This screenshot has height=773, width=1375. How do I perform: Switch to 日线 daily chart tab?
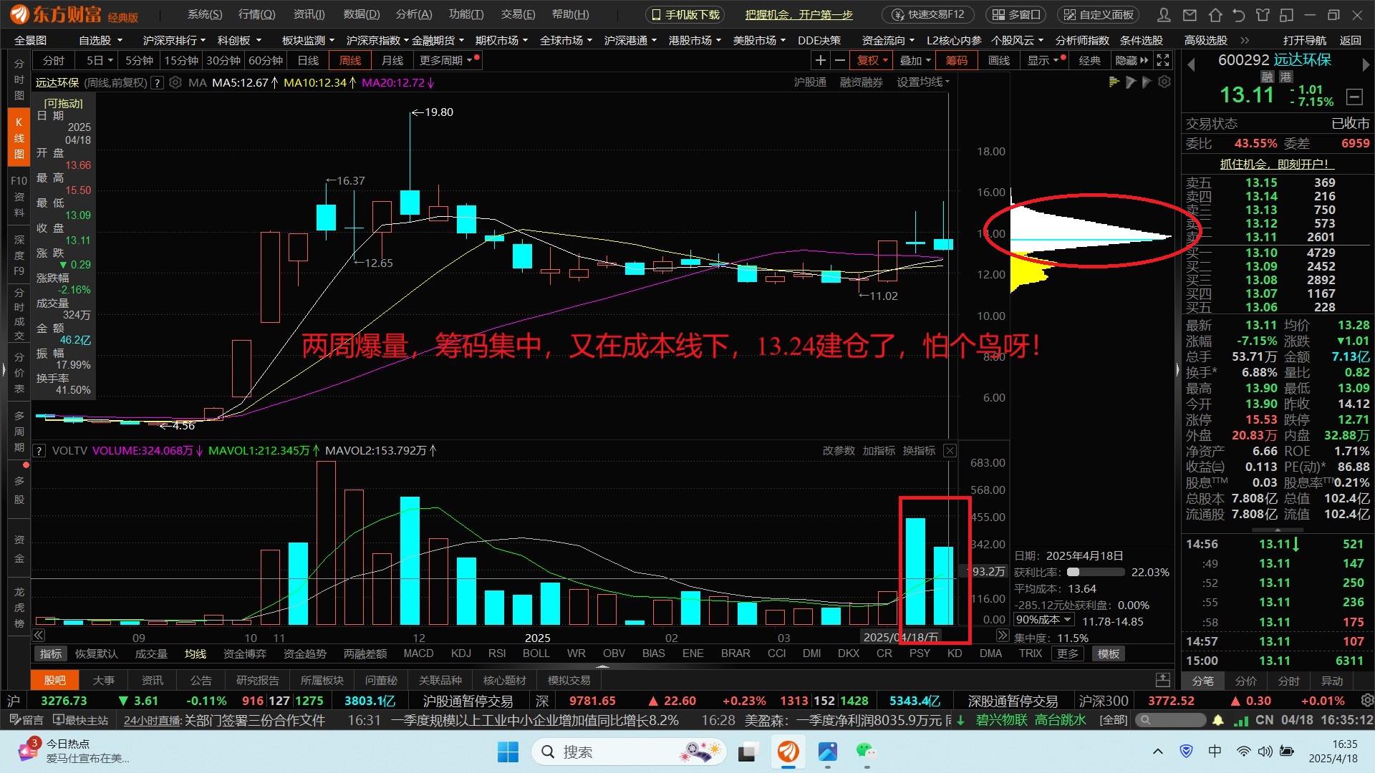coord(308,61)
